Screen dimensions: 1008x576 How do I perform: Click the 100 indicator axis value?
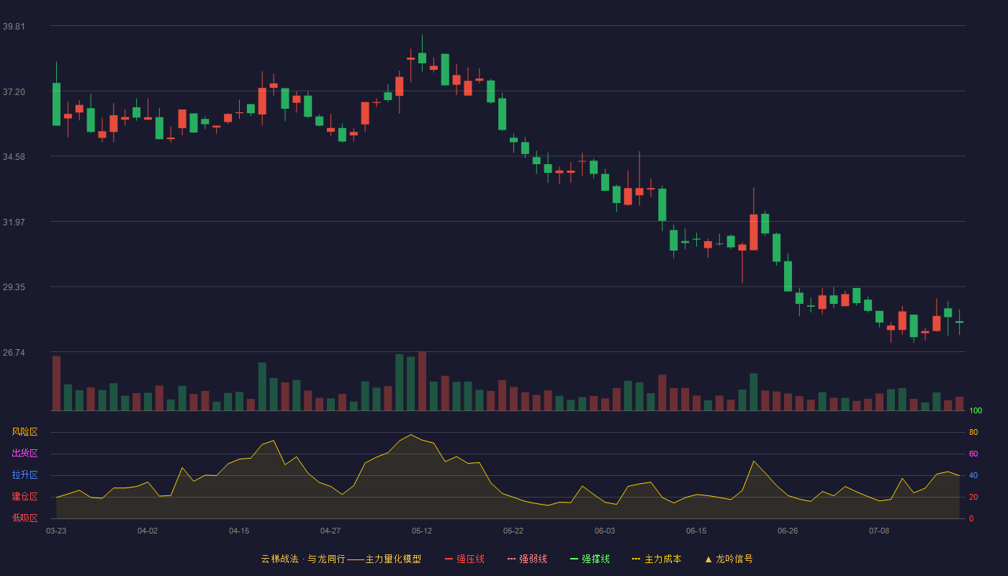(976, 411)
